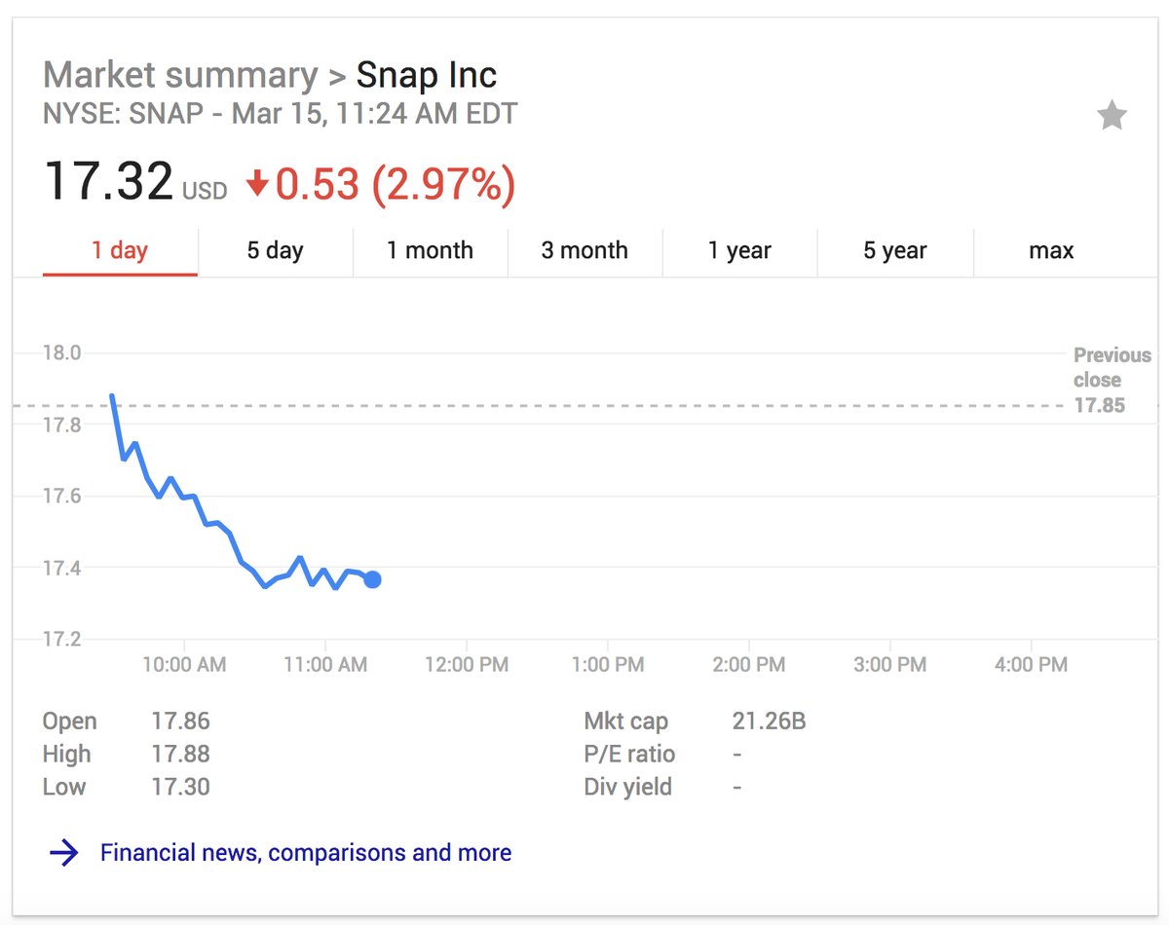Click the star icon to save stock

click(x=1112, y=117)
